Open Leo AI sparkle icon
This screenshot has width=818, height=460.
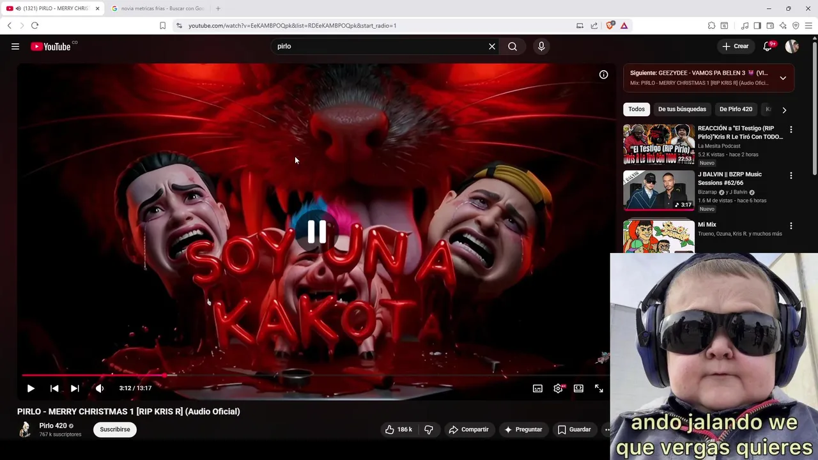[783, 26]
